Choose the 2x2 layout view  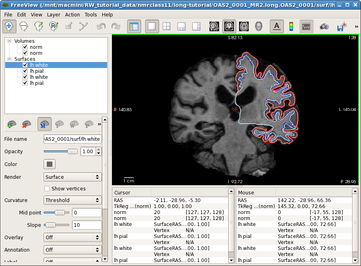pos(166,26)
